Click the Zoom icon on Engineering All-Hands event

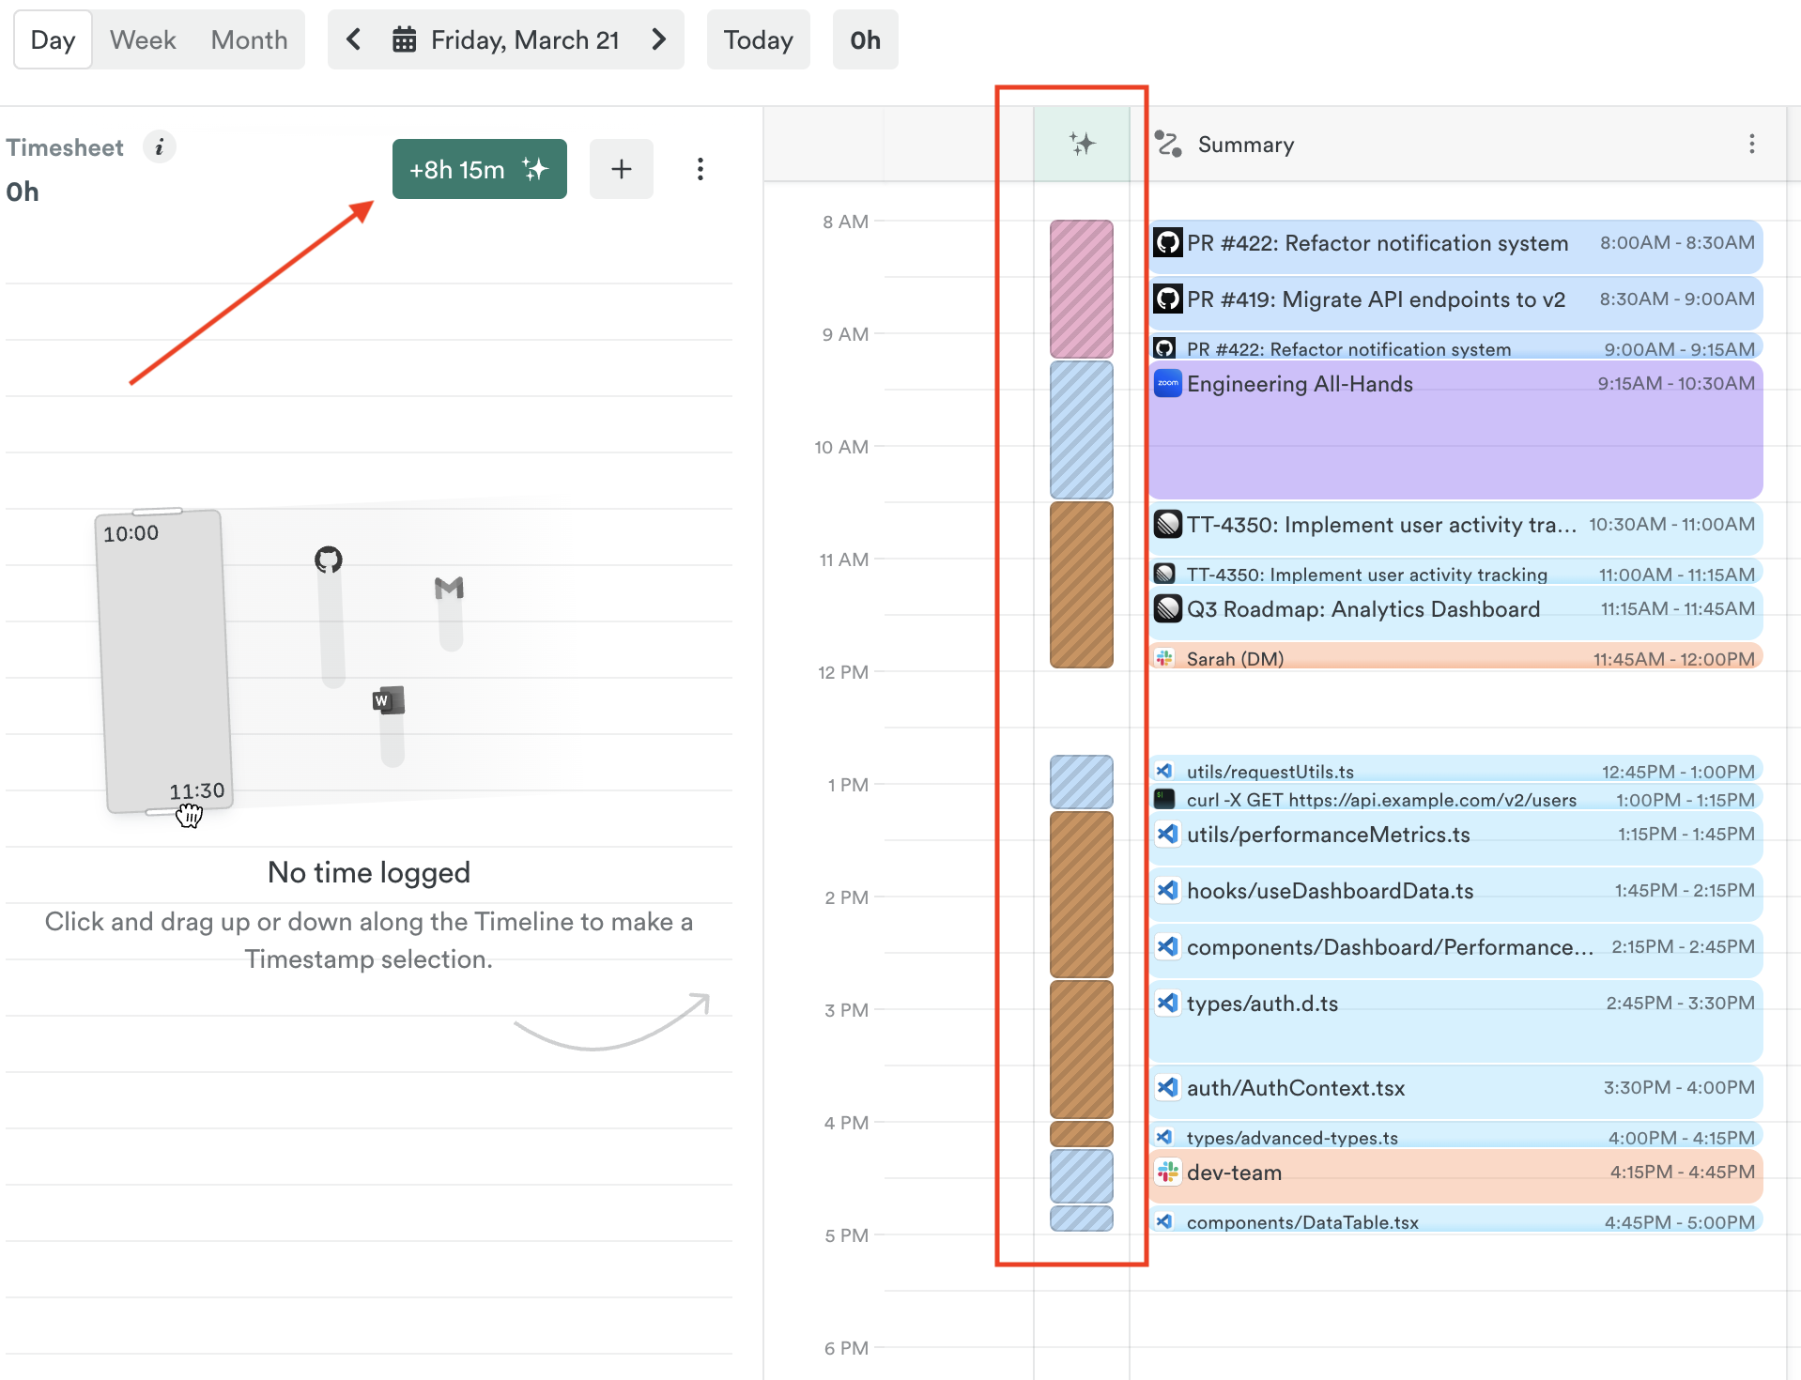pyautogui.click(x=1167, y=383)
